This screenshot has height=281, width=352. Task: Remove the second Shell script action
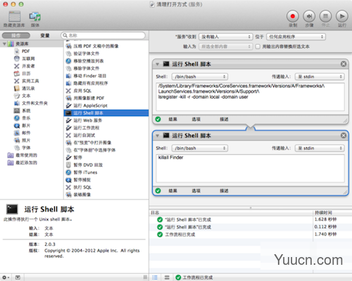(344, 135)
